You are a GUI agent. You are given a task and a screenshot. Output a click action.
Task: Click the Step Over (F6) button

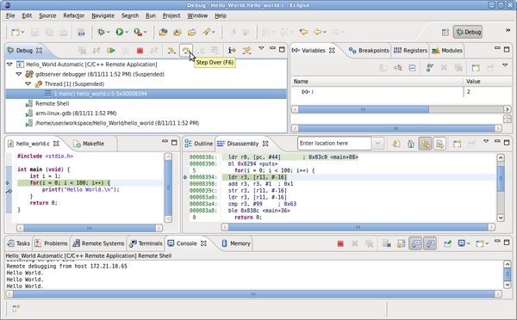pos(186,51)
